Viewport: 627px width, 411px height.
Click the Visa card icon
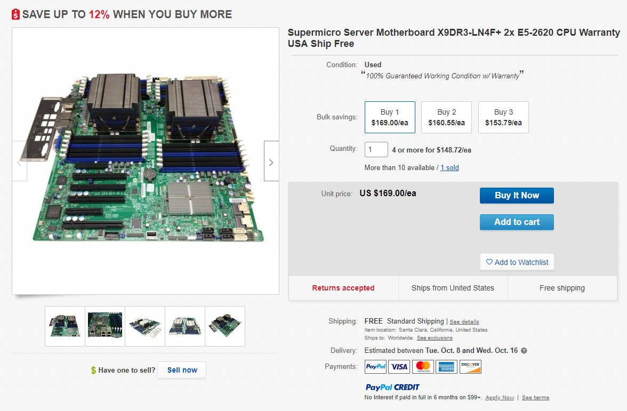pos(399,367)
